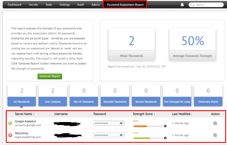Open the Mailchimp secret name

(x=22, y=133)
